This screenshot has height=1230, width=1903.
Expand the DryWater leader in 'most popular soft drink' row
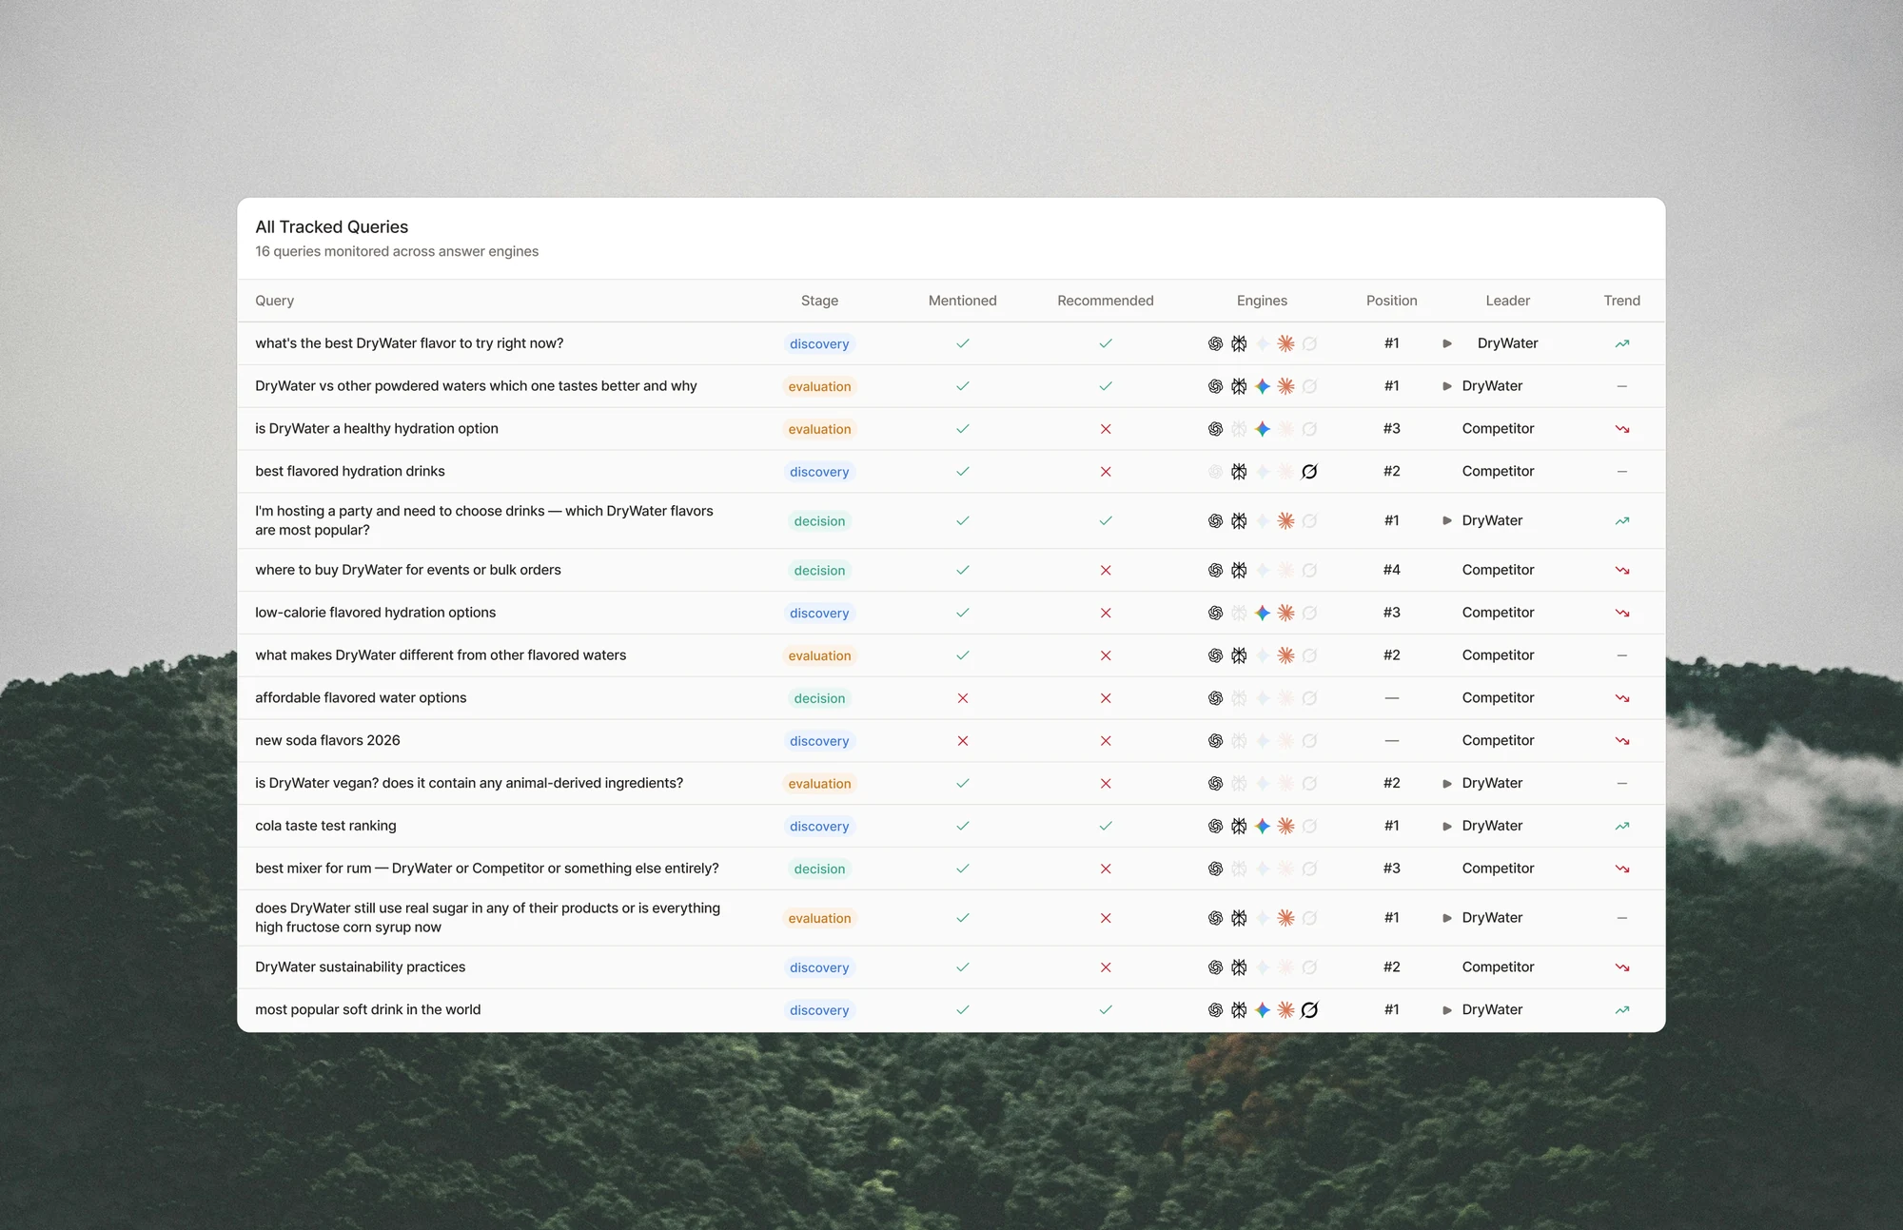pos(1447,1010)
